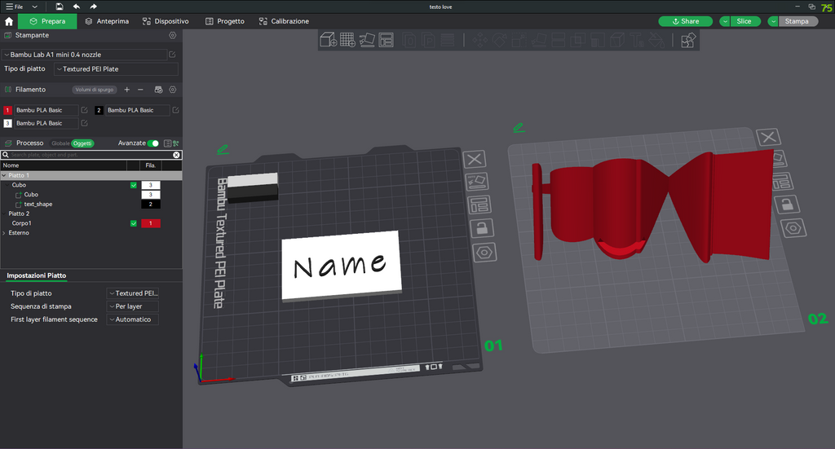Select the Mesh boolean tool icon
Screen dimensions: 835x449
coord(578,40)
